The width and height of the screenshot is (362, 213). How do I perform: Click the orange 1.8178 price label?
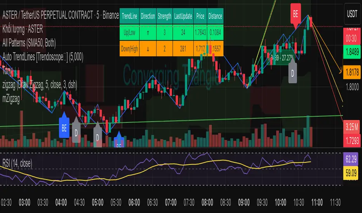pos(352,72)
